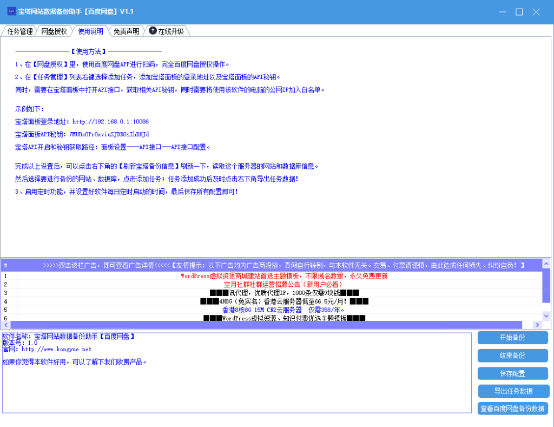Open the 任务管理 tab
The width and height of the screenshot is (554, 427).
(20, 31)
